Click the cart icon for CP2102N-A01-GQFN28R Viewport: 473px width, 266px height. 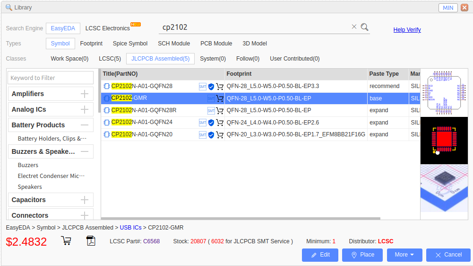(x=220, y=111)
